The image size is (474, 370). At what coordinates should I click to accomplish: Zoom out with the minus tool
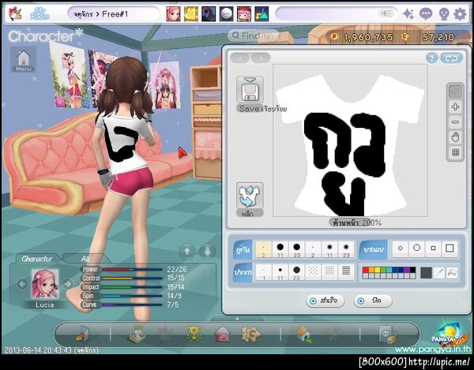click(x=455, y=122)
